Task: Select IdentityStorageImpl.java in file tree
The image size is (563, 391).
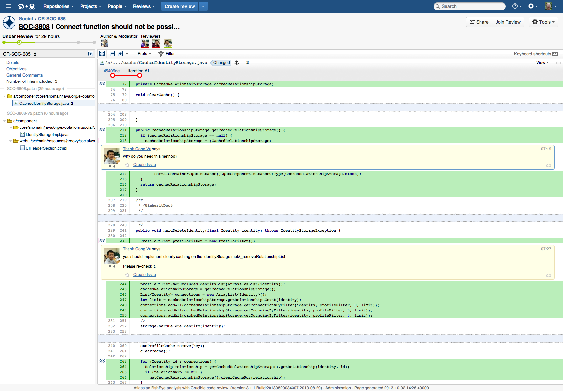Action: click(x=47, y=134)
